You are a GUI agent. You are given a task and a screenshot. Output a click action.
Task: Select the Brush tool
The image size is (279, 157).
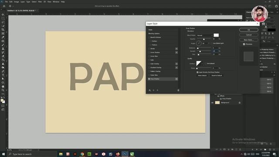coord(3,45)
